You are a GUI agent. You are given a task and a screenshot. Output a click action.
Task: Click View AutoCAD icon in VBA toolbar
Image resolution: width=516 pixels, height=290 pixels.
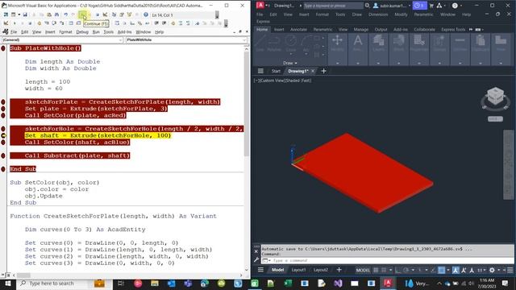click(6, 14)
